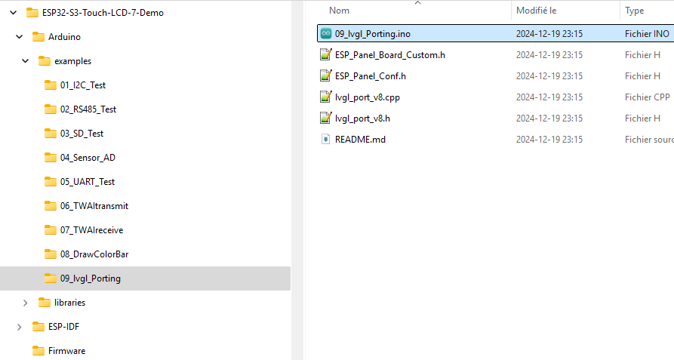Click the file icon of ESP_Panel_Board_Custom.h
The height and width of the screenshot is (360, 674).
326,54
